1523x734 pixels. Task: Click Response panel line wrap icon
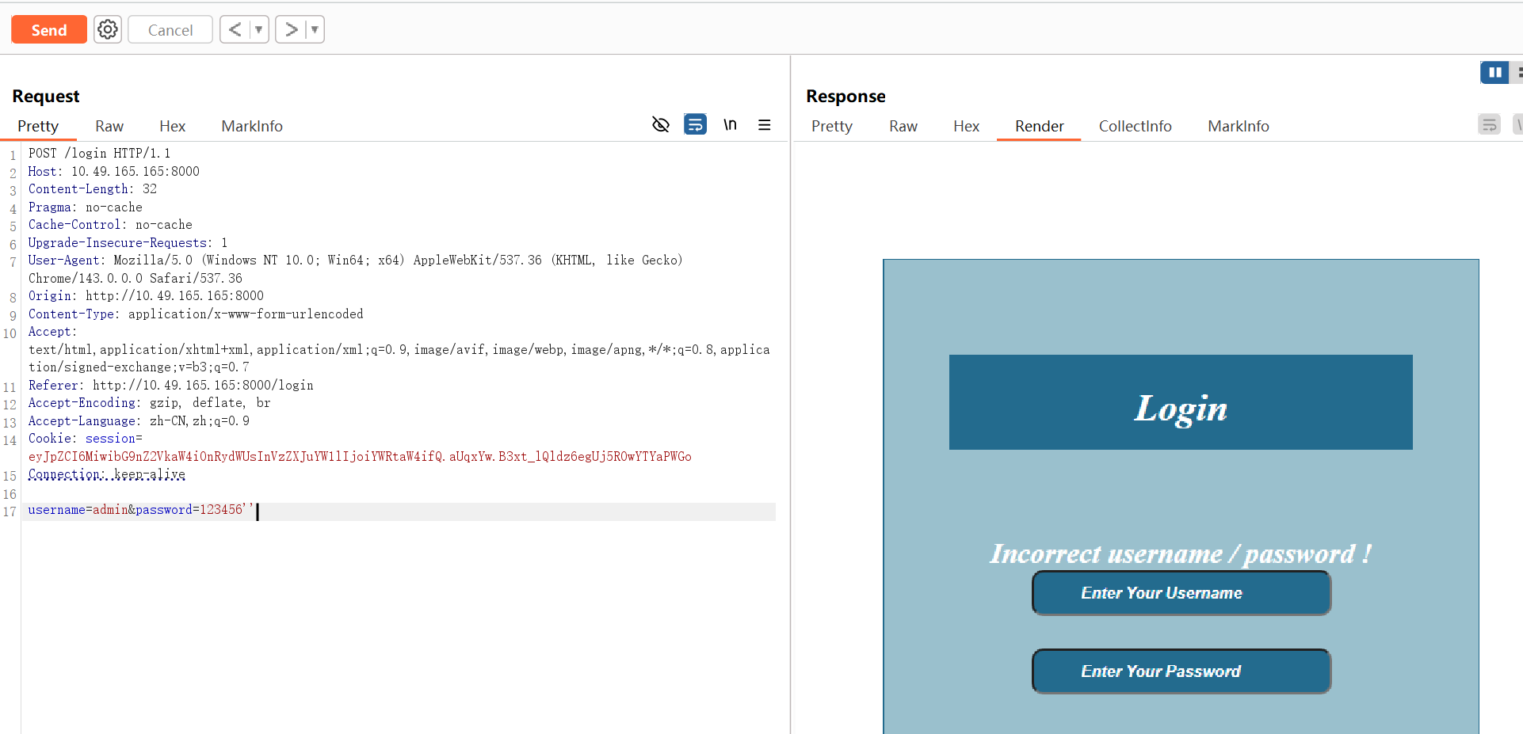point(1489,125)
